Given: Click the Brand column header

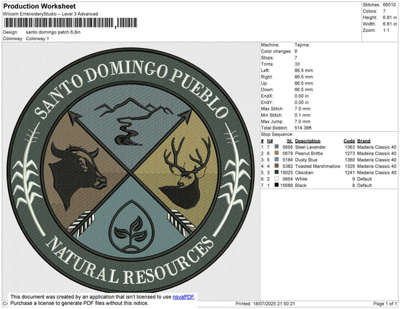Looking at the screenshot, I should click(x=363, y=141).
